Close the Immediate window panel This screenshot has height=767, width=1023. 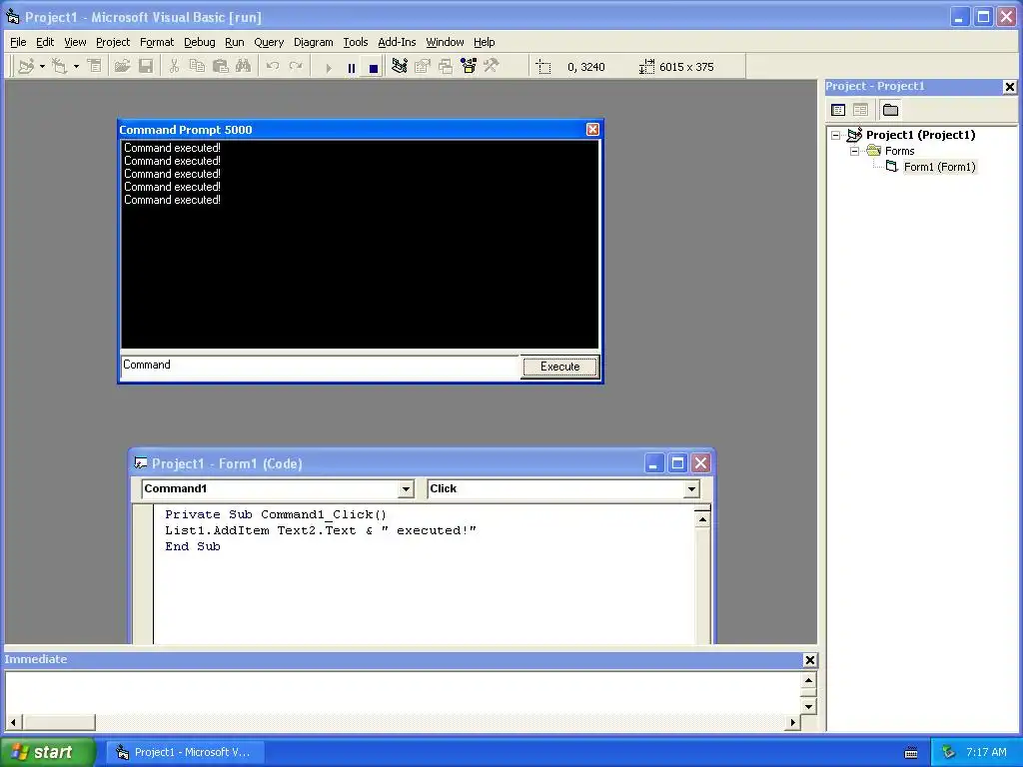click(809, 660)
